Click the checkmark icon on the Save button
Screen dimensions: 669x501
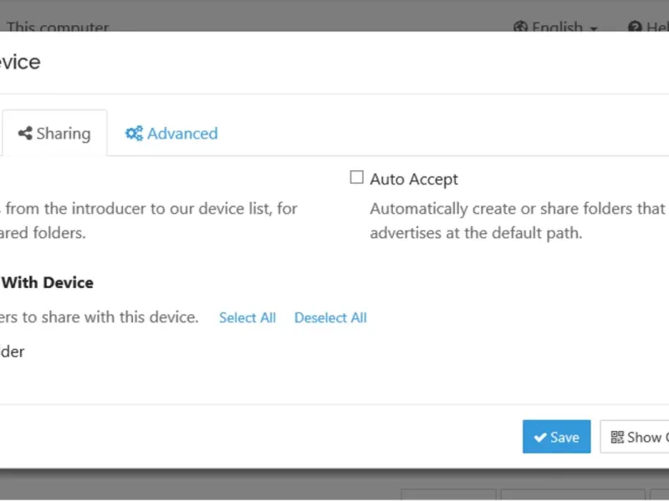(540, 438)
